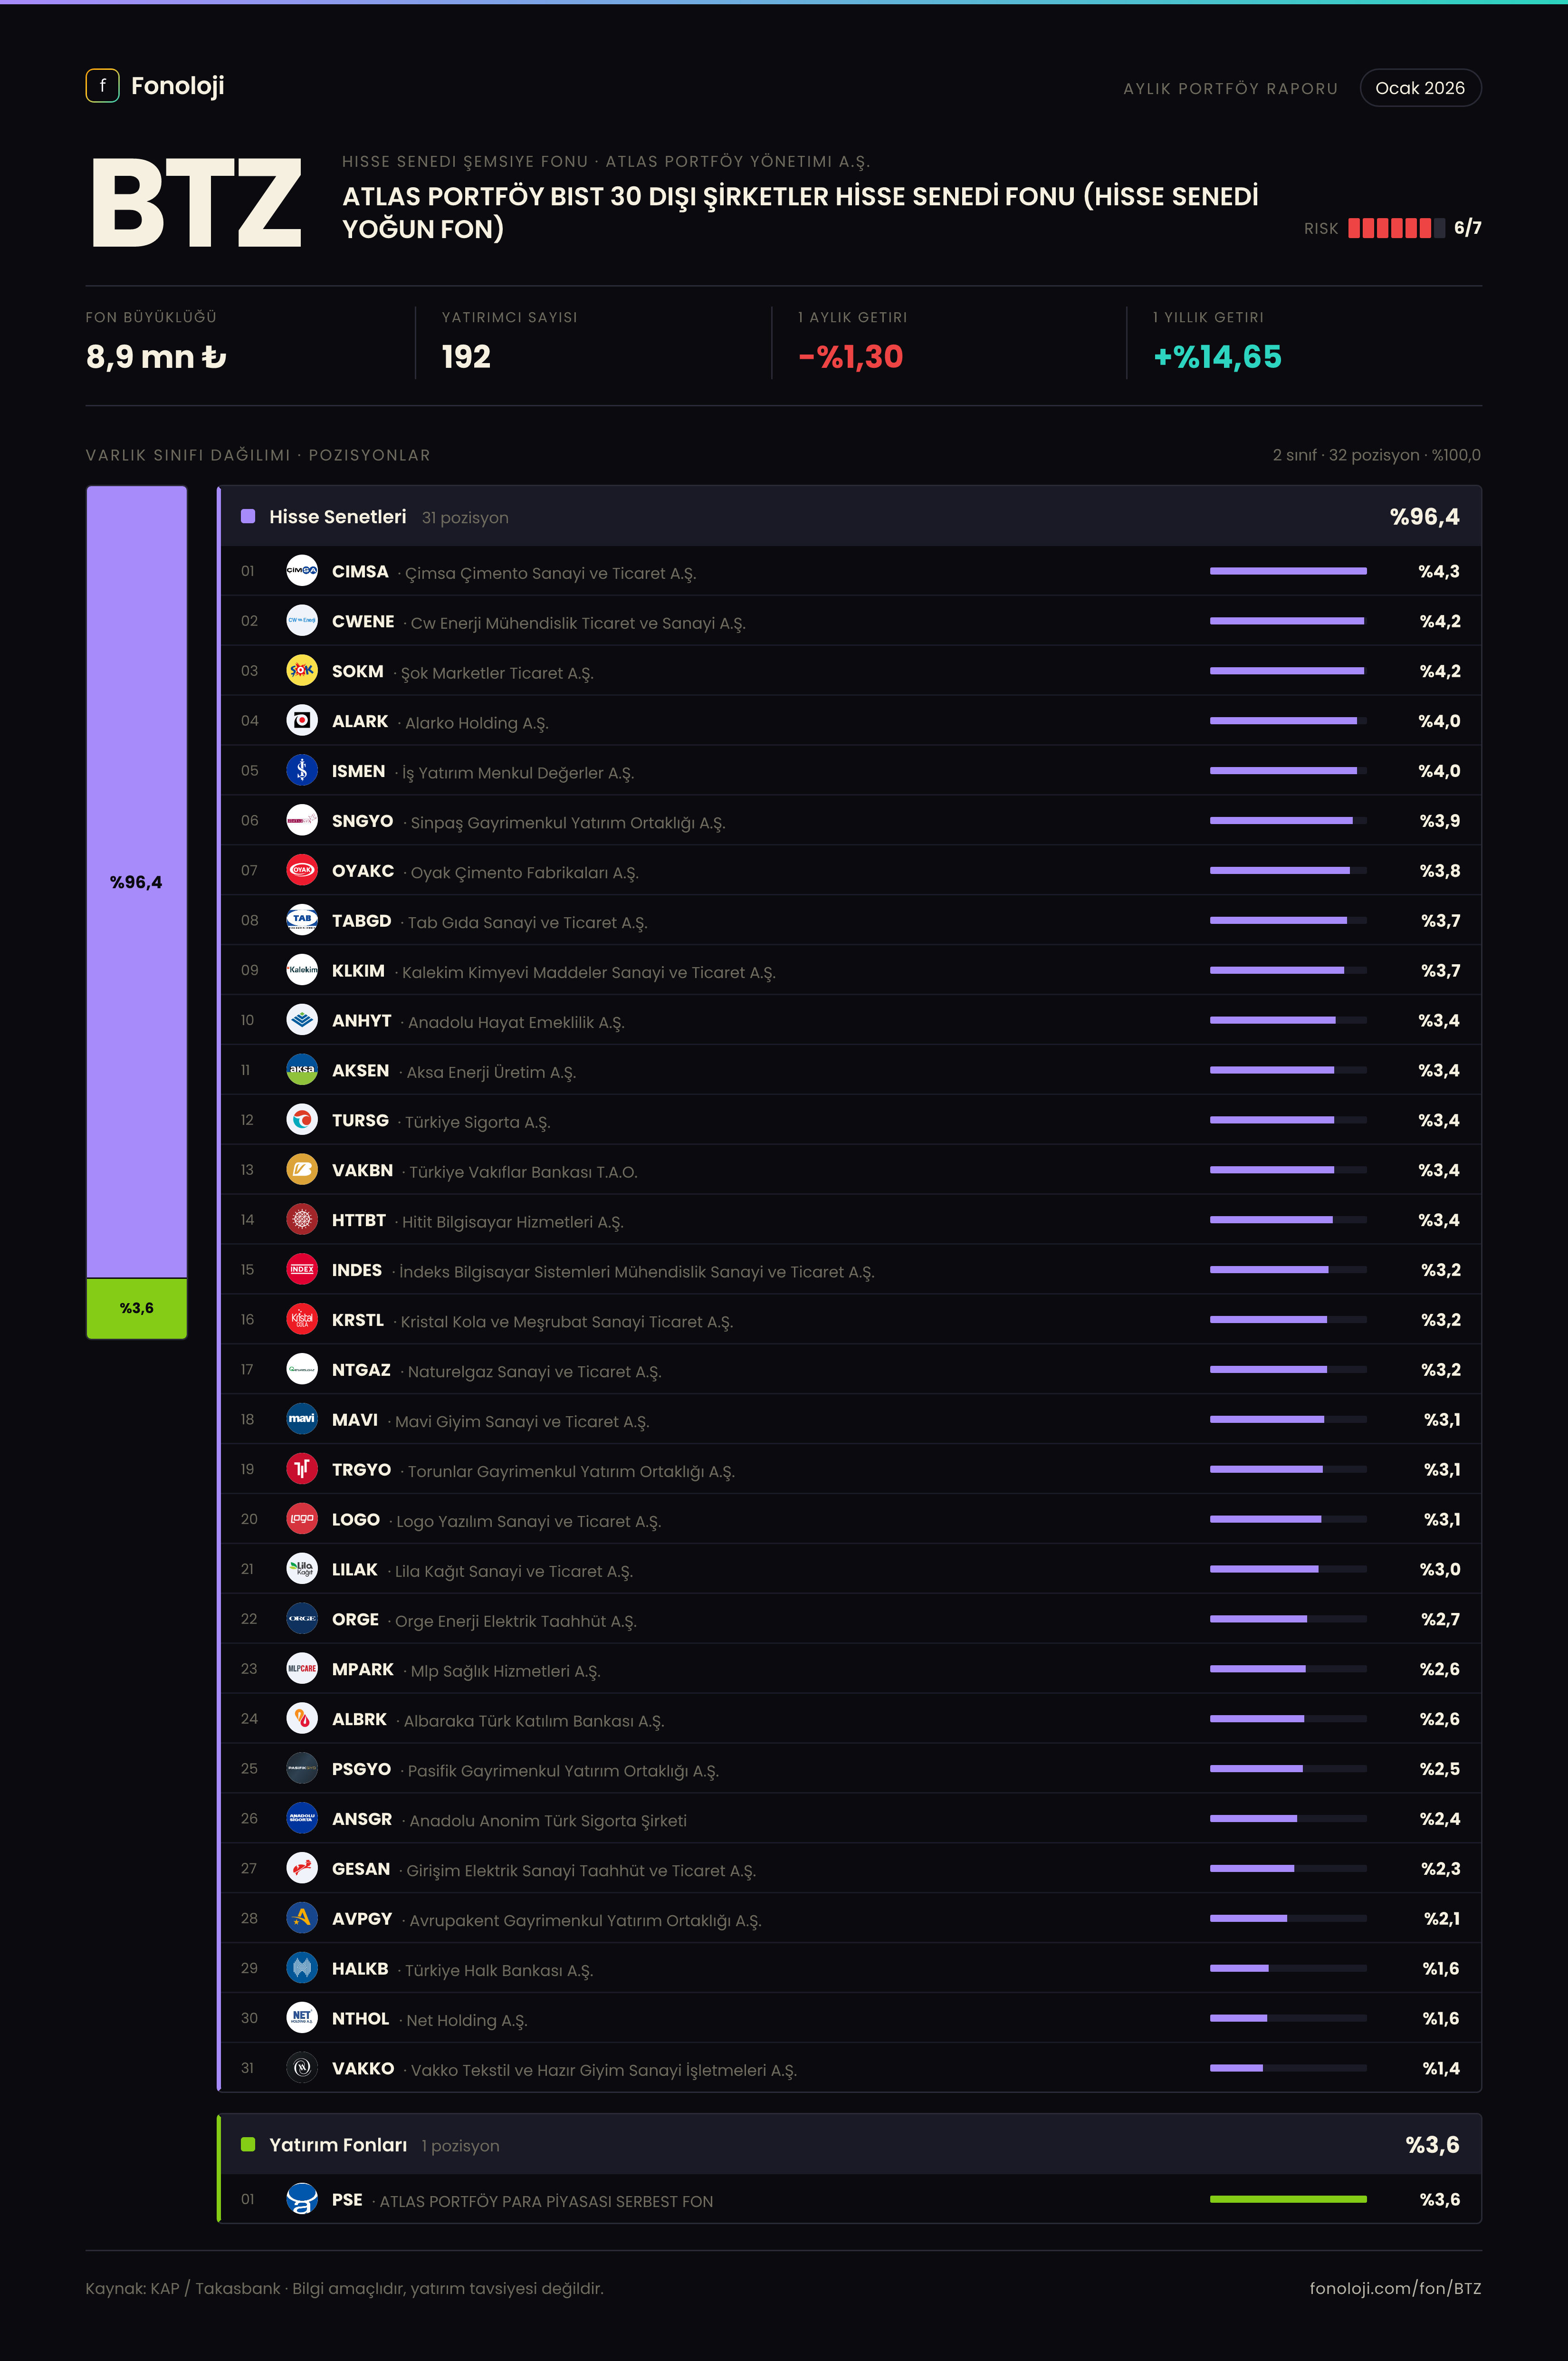Click the Alarko Holding A.Ş. name

[477, 723]
